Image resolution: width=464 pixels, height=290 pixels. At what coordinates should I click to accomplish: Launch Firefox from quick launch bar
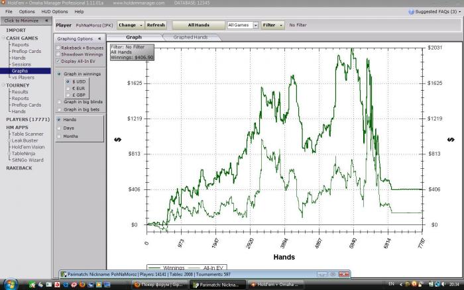[x=82, y=285]
